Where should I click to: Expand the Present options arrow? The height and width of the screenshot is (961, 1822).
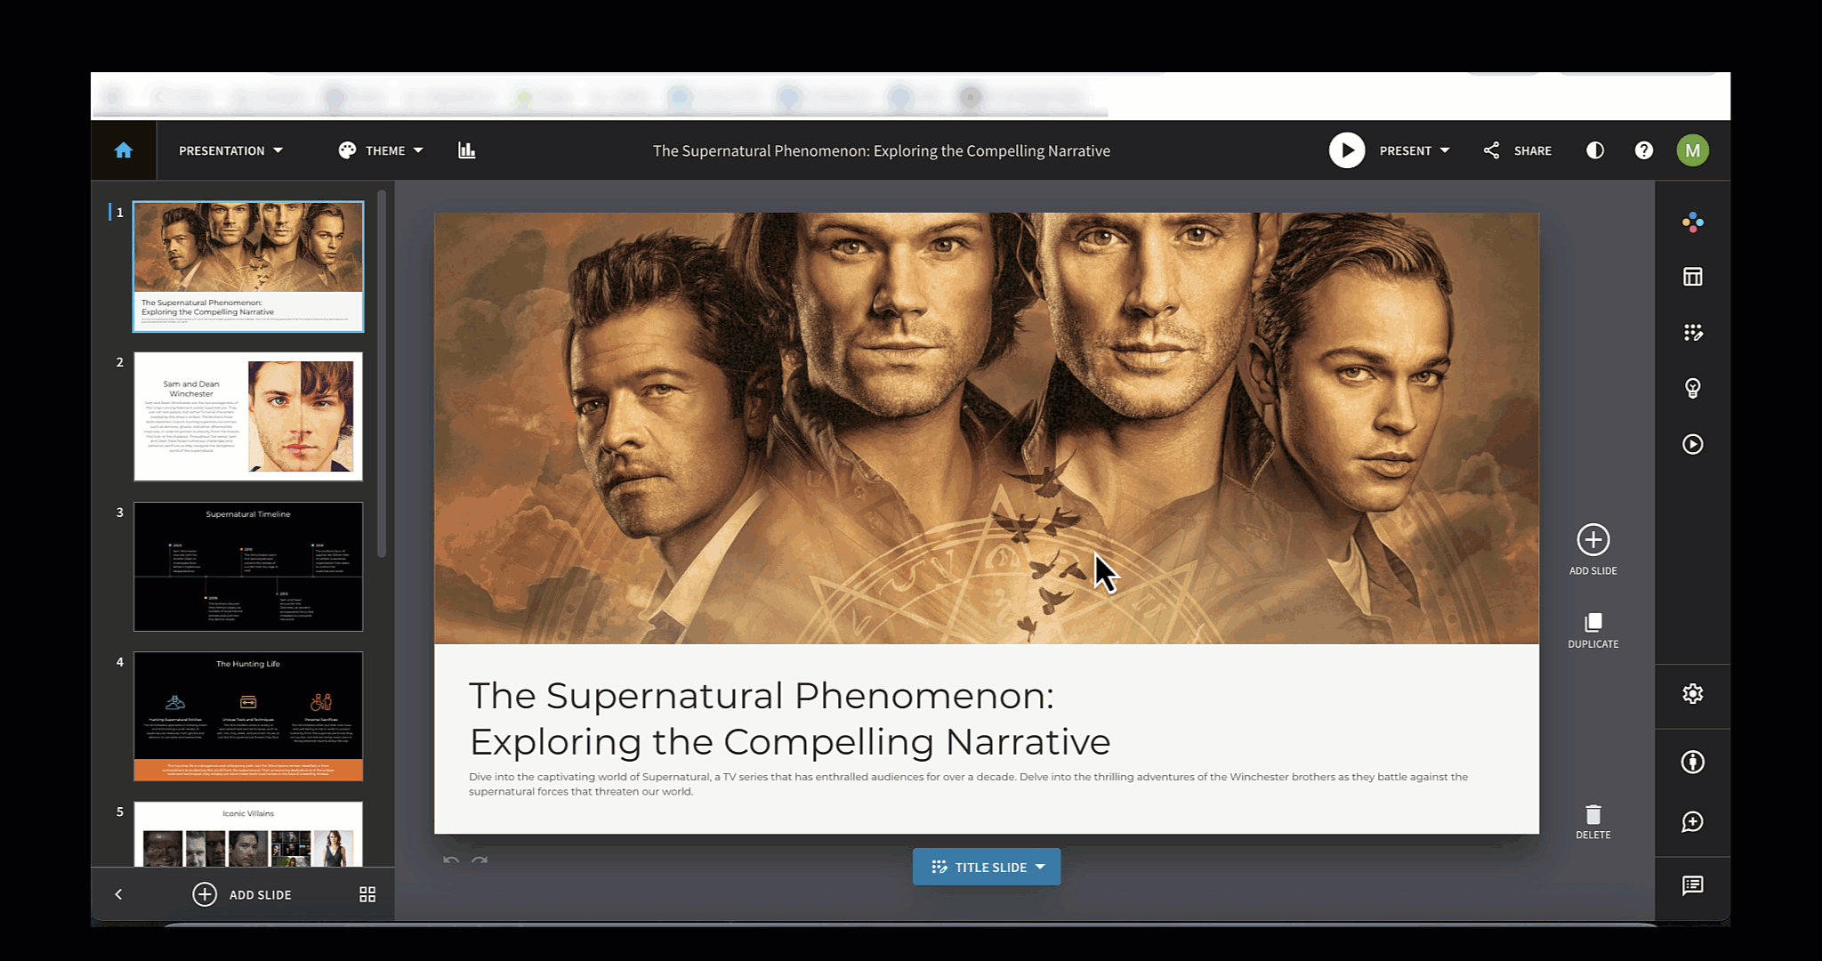1445,150
